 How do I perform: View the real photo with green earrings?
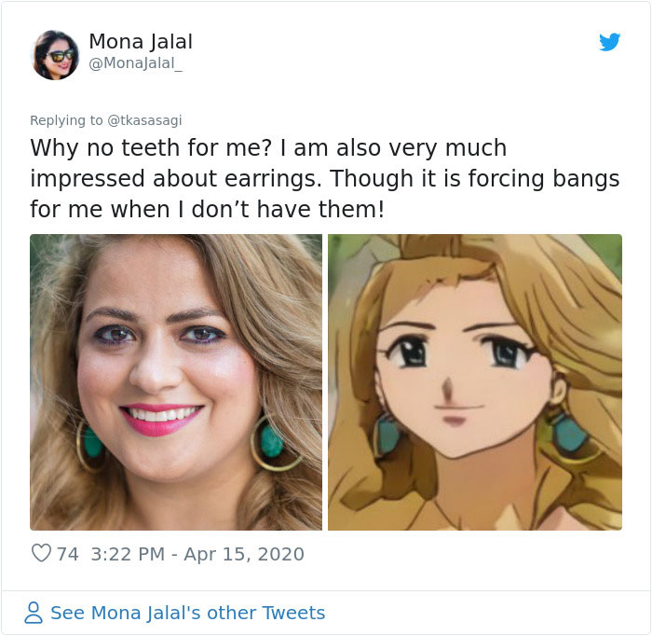click(176, 382)
